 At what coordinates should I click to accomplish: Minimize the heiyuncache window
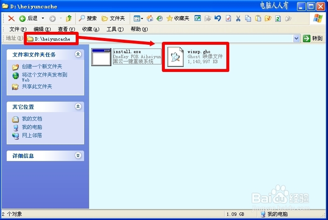301,7
